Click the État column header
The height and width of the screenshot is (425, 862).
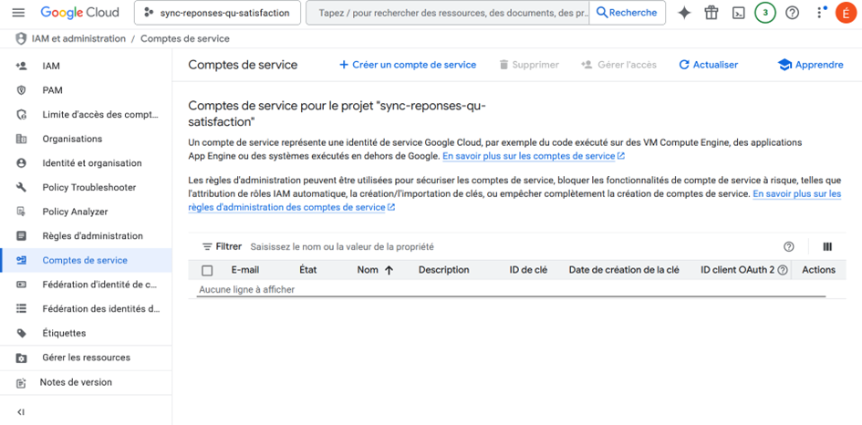[308, 270]
